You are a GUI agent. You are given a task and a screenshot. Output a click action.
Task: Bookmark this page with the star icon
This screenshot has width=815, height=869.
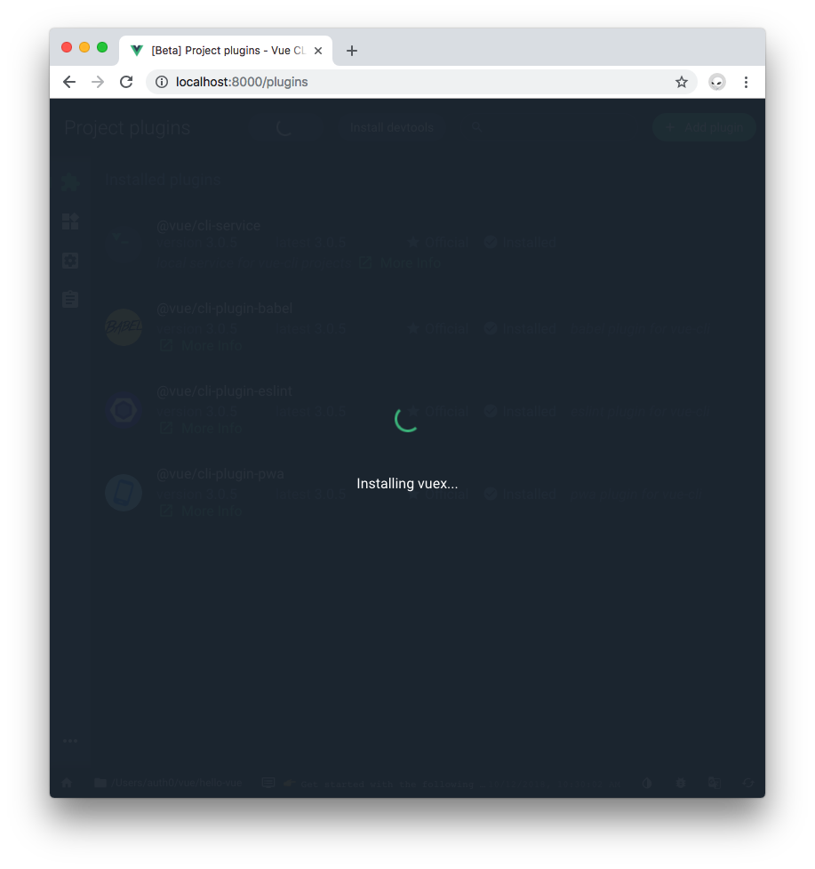tap(682, 82)
